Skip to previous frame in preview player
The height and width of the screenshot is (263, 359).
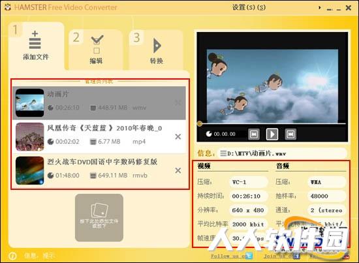pos(254,134)
